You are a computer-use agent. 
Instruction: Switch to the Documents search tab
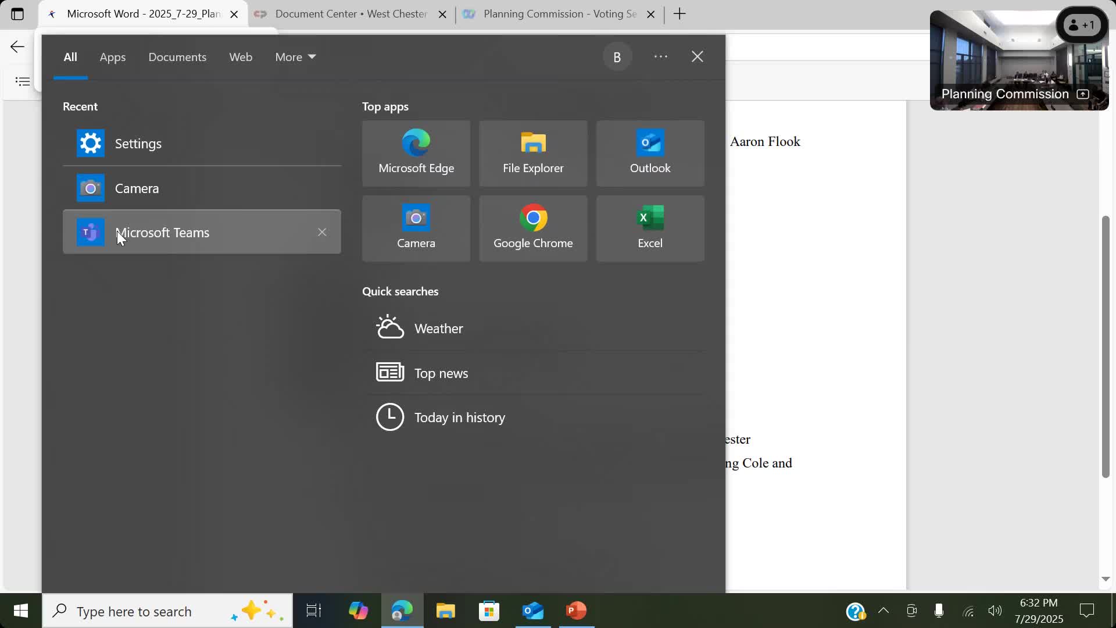(177, 57)
